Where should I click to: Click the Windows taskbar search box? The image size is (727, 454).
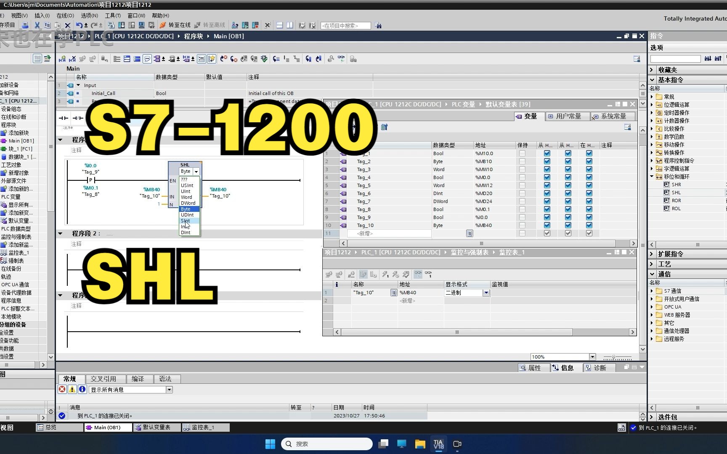click(x=327, y=444)
